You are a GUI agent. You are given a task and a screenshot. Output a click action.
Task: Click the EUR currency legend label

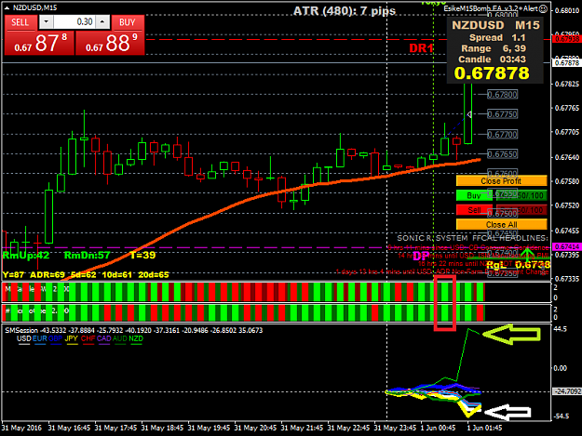coord(39,338)
